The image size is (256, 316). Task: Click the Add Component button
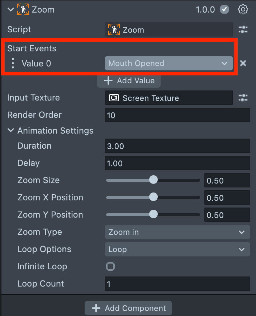tap(128, 308)
